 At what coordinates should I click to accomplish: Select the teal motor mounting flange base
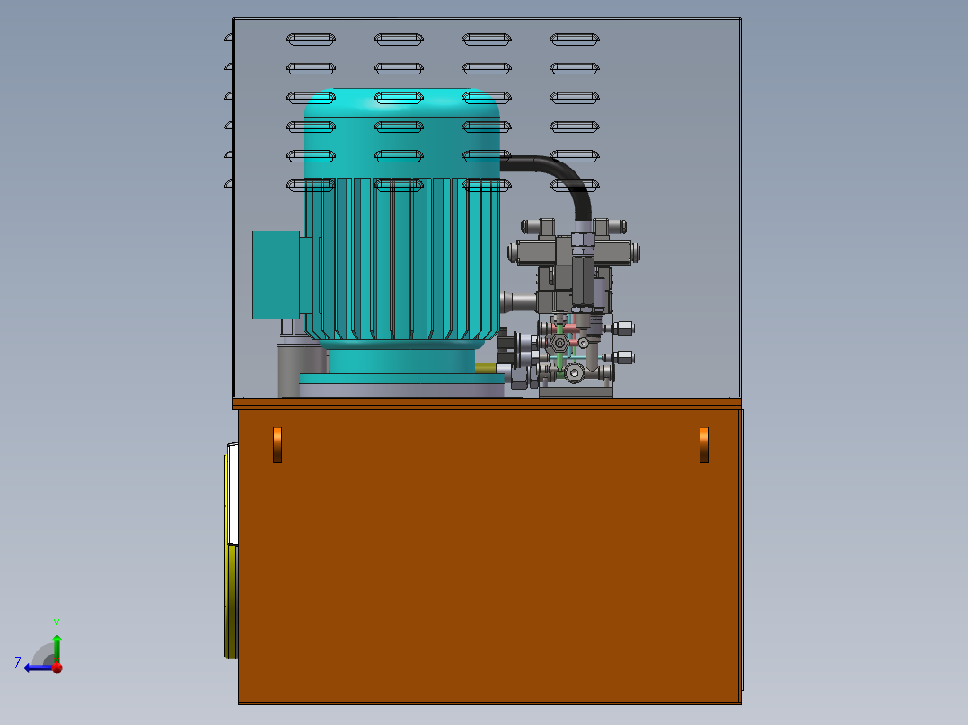click(402, 379)
